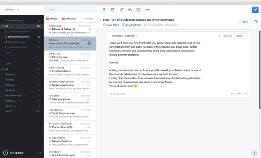This screenshot has height=158, width=261.
Task: Open the More dropdown in the toolbar
Action: pos(149,10)
